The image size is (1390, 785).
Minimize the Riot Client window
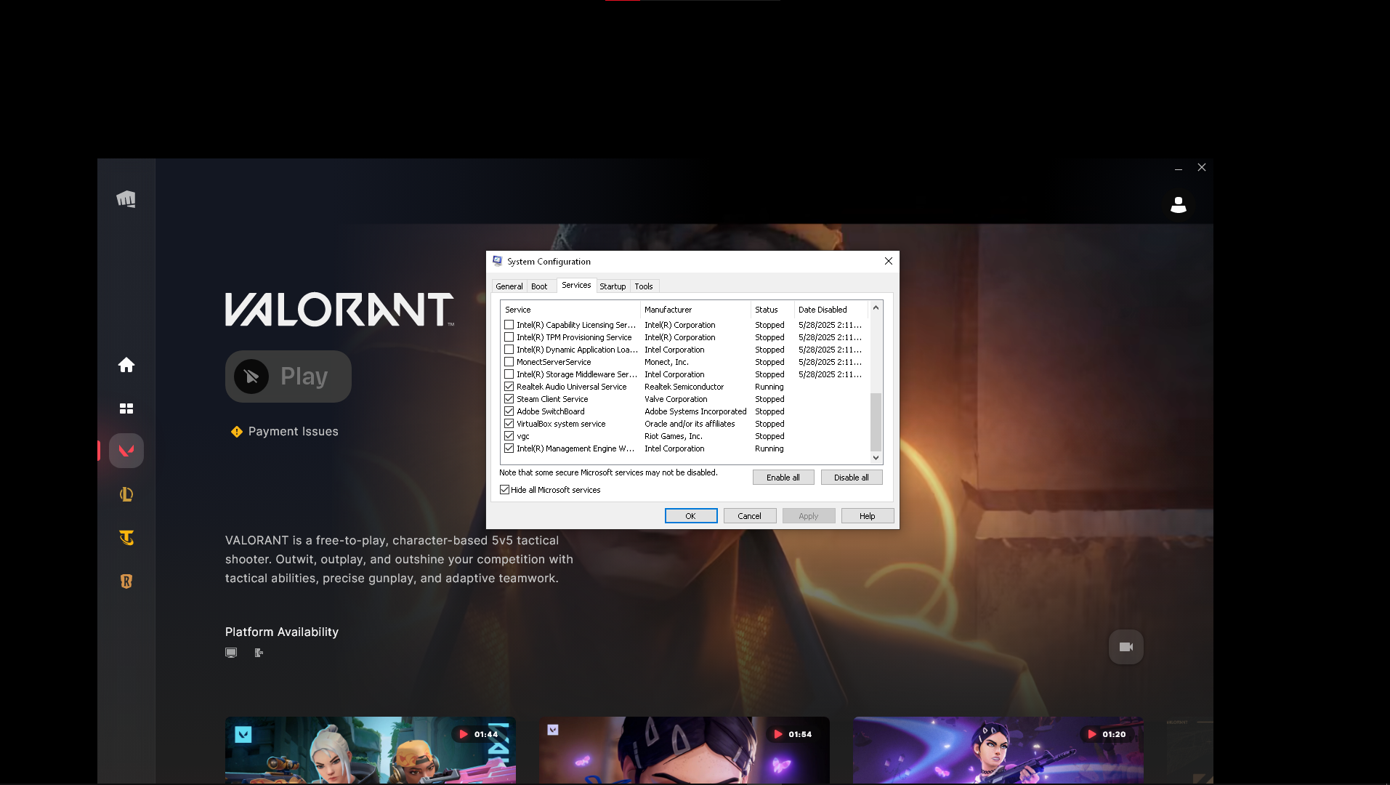click(1179, 168)
